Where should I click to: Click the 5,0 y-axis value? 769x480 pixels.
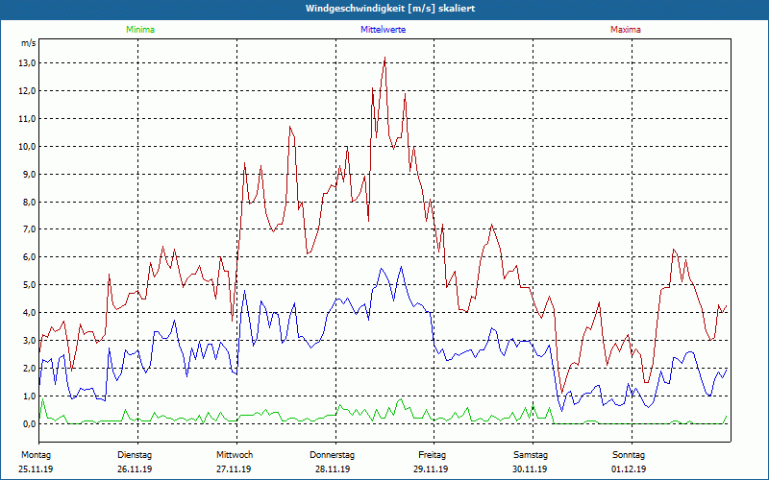(29, 285)
